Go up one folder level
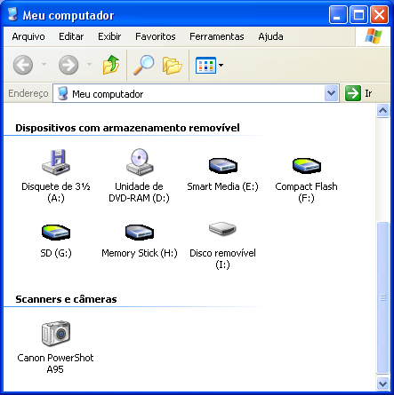 coord(111,65)
